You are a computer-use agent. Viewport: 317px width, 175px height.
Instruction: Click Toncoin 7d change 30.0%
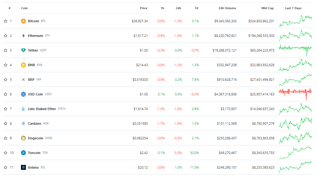pyautogui.click(x=194, y=153)
